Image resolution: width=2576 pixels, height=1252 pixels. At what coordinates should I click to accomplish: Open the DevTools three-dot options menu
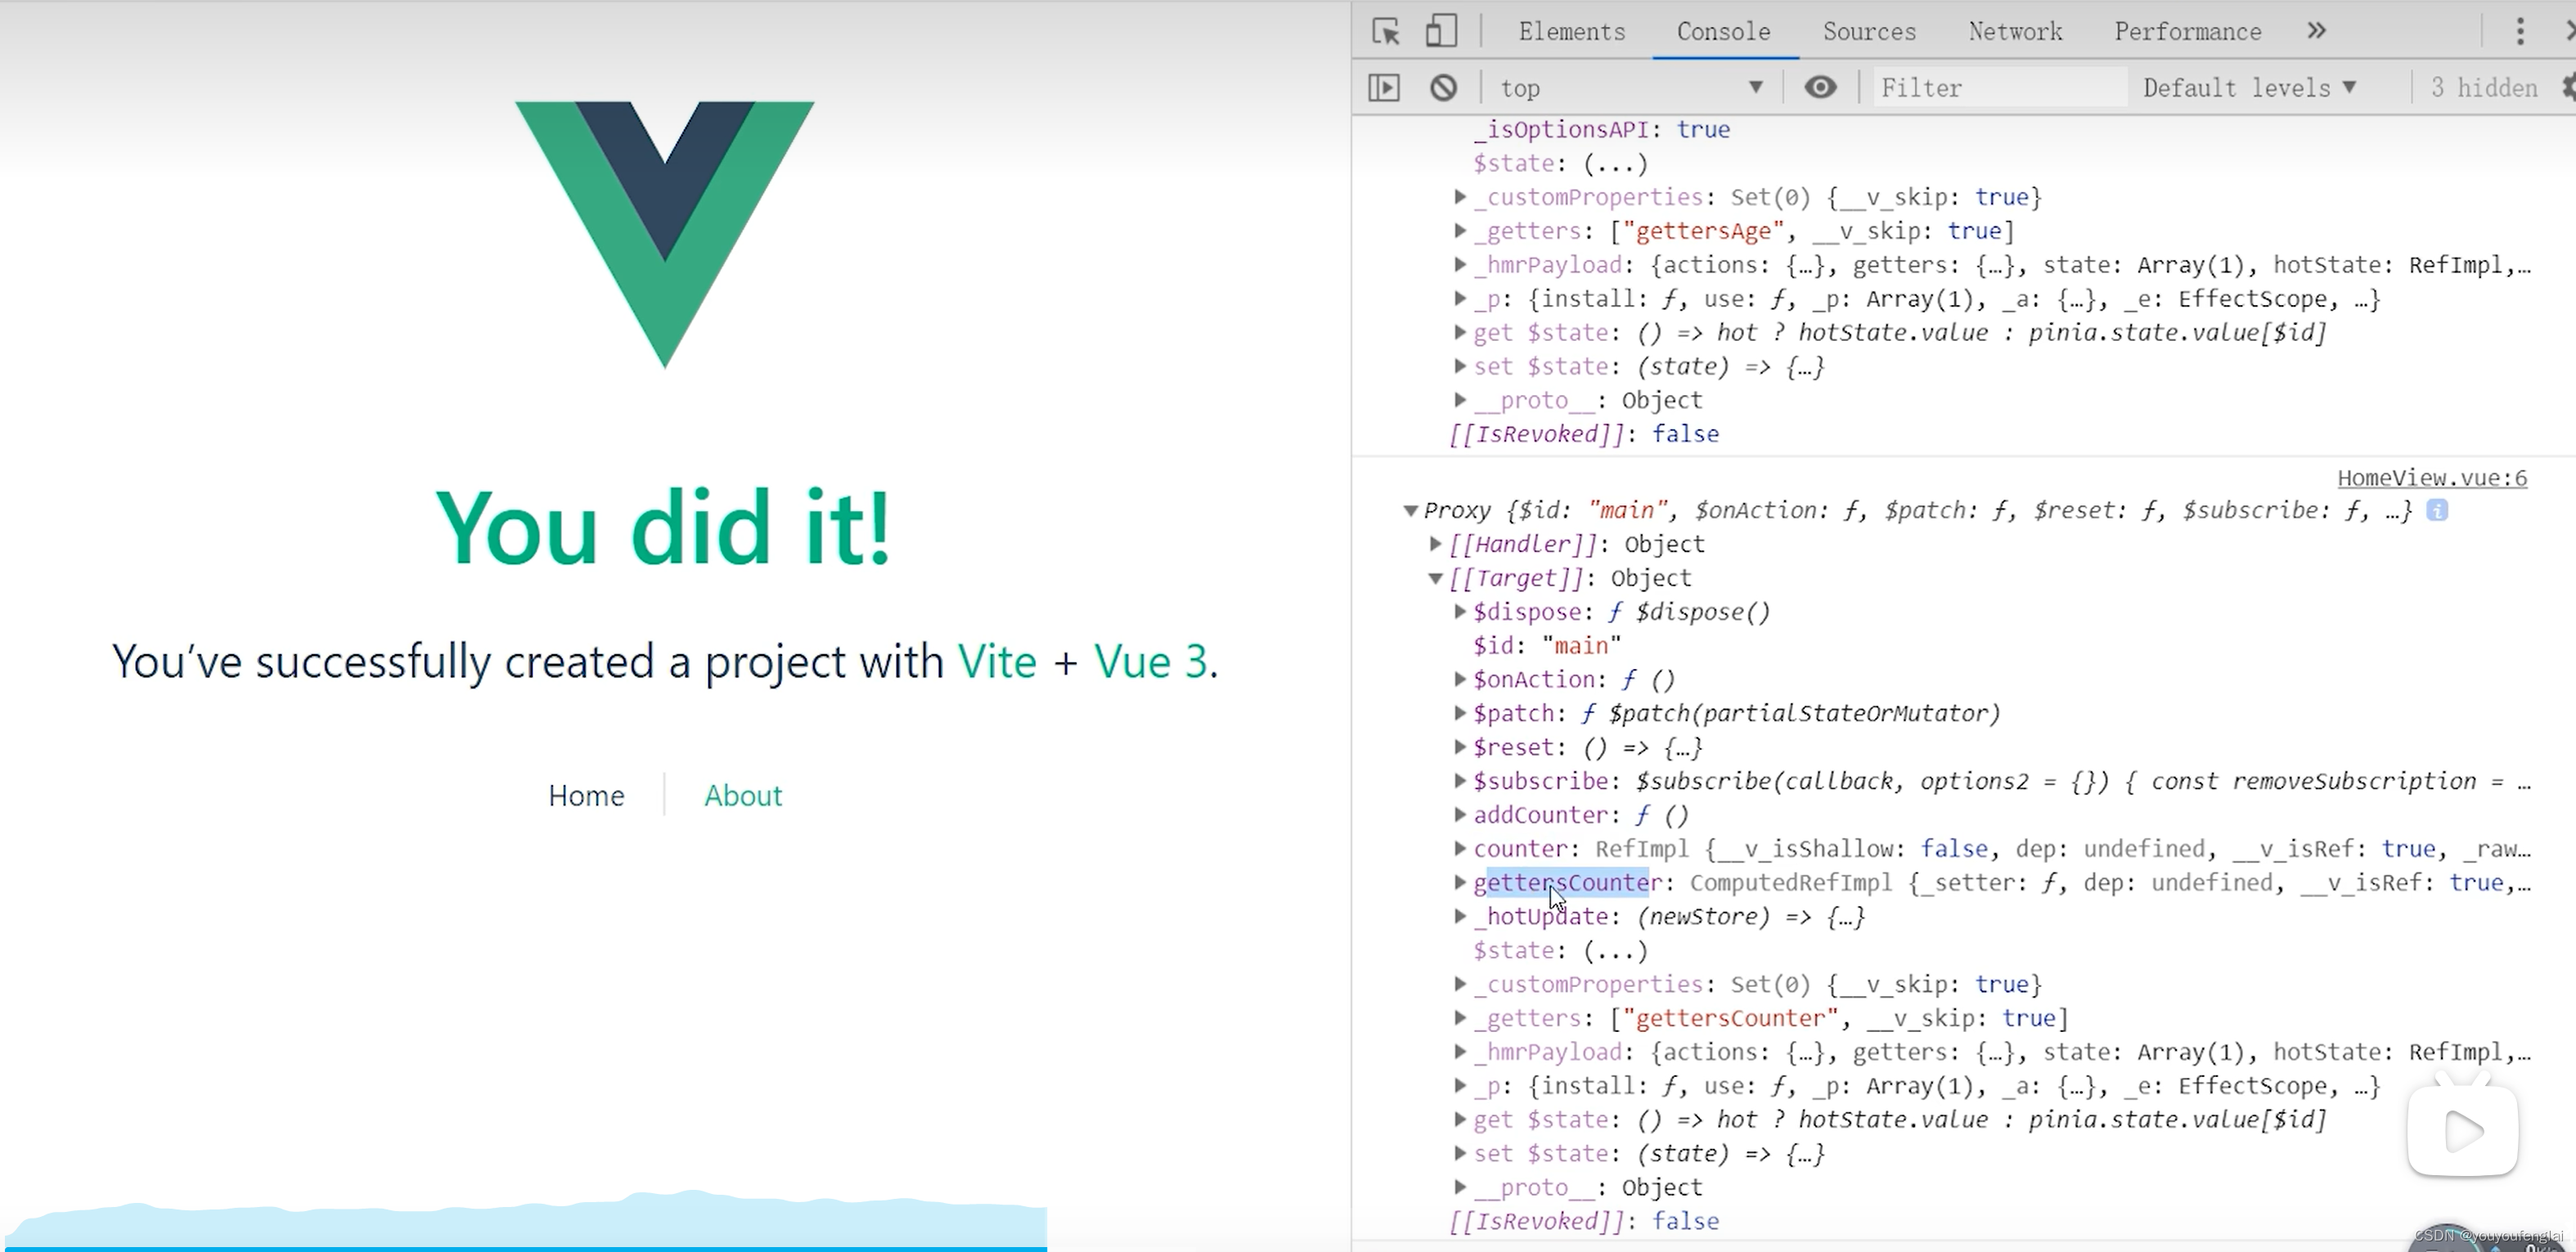(x=2520, y=31)
